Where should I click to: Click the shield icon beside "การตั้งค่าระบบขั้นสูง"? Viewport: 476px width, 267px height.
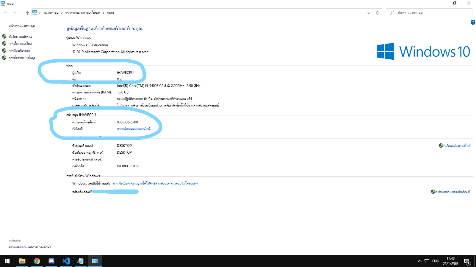pos(4,58)
